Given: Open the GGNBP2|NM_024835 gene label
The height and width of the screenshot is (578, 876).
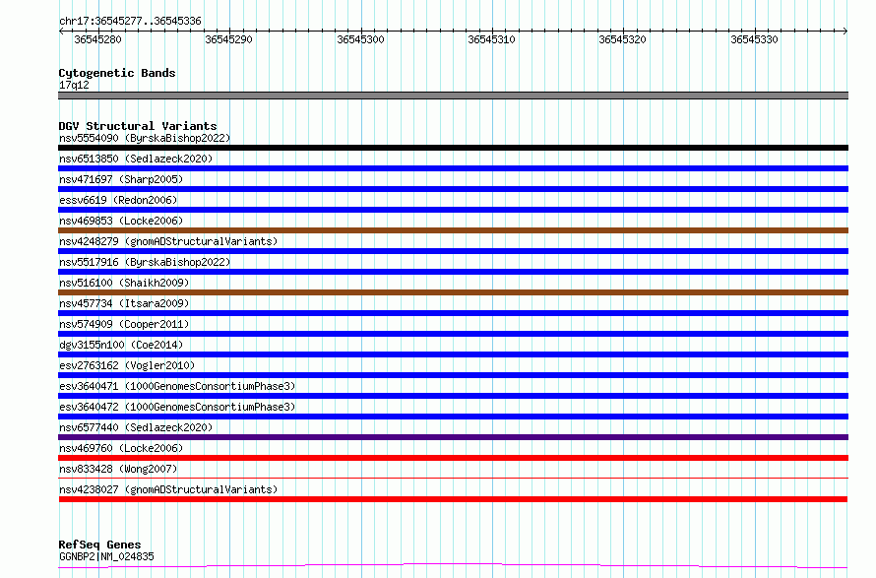Looking at the screenshot, I should pyautogui.click(x=106, y=556).
